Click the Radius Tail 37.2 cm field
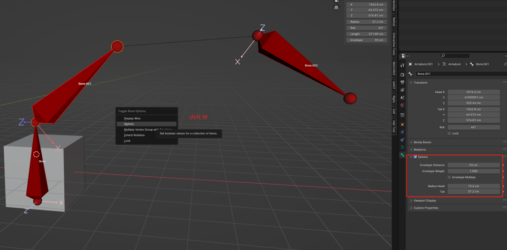Screen dimensions: 507x250 click(474, 191)
